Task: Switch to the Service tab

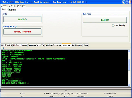Action: [x=5, y=9]
